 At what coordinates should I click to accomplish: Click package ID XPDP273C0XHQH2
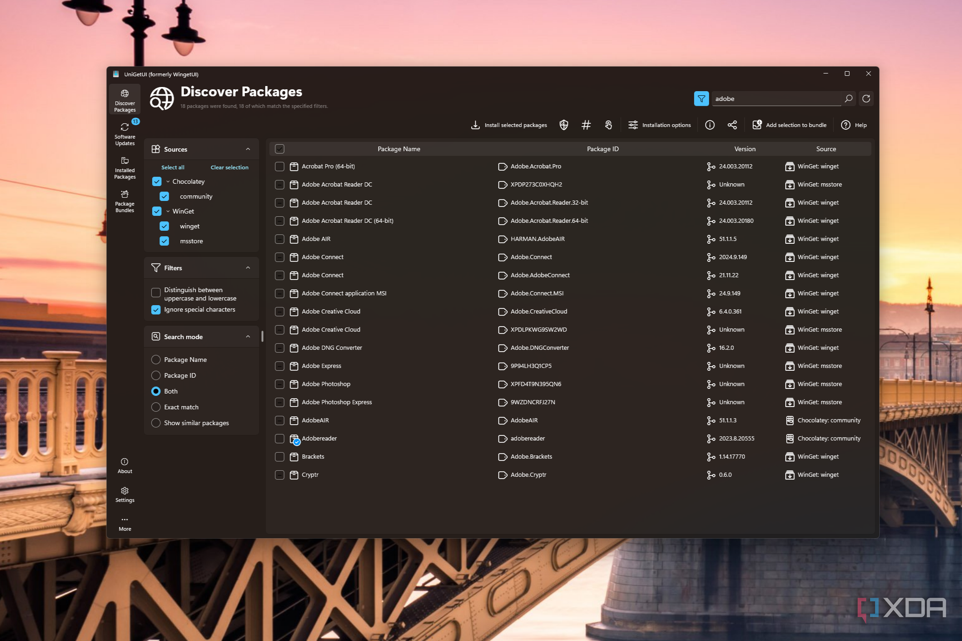point(536,184)
